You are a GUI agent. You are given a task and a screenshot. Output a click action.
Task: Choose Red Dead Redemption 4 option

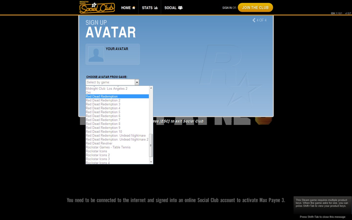pyautogui.click(x=117, y=108)
